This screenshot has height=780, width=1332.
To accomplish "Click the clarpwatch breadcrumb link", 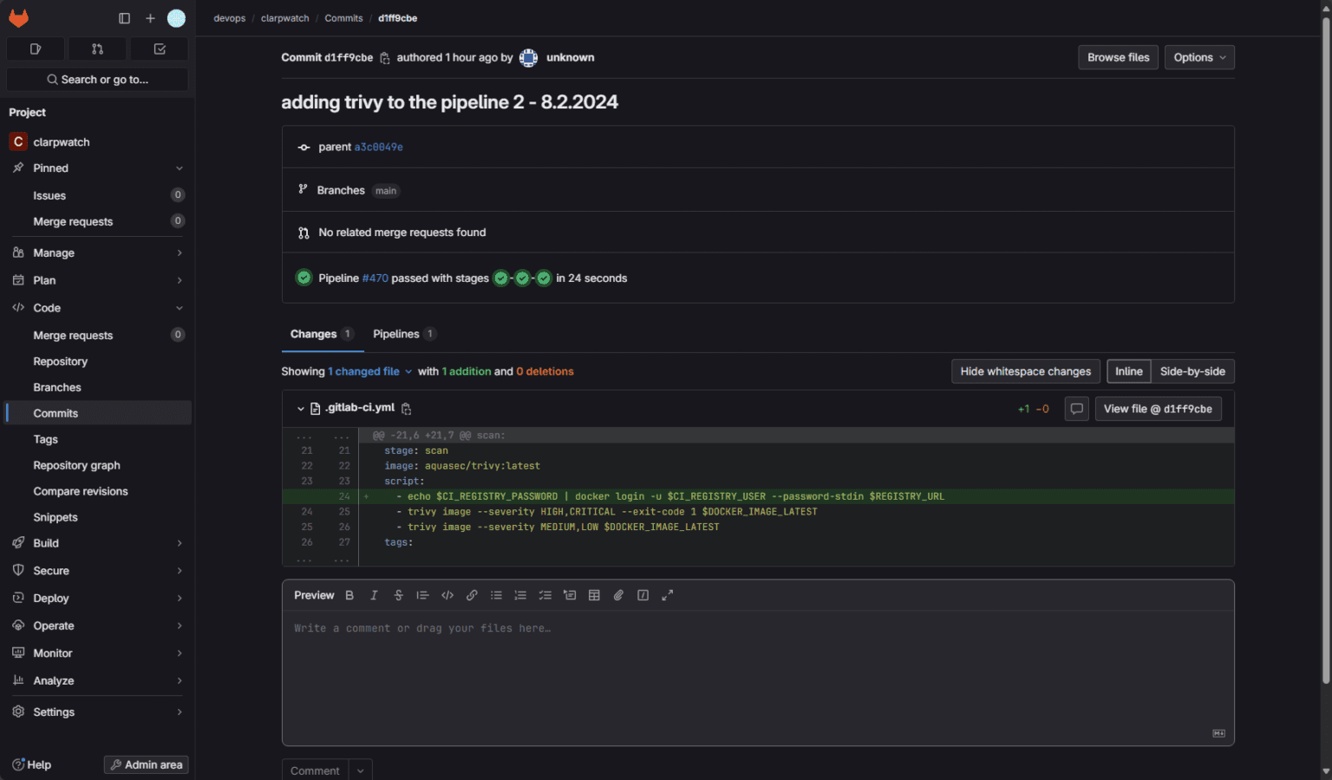I will click(285, 18).
